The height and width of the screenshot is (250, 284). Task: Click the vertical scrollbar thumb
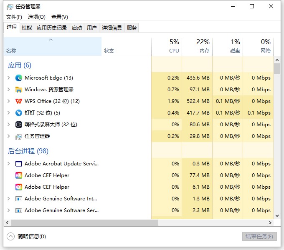[x=277, y=69]
